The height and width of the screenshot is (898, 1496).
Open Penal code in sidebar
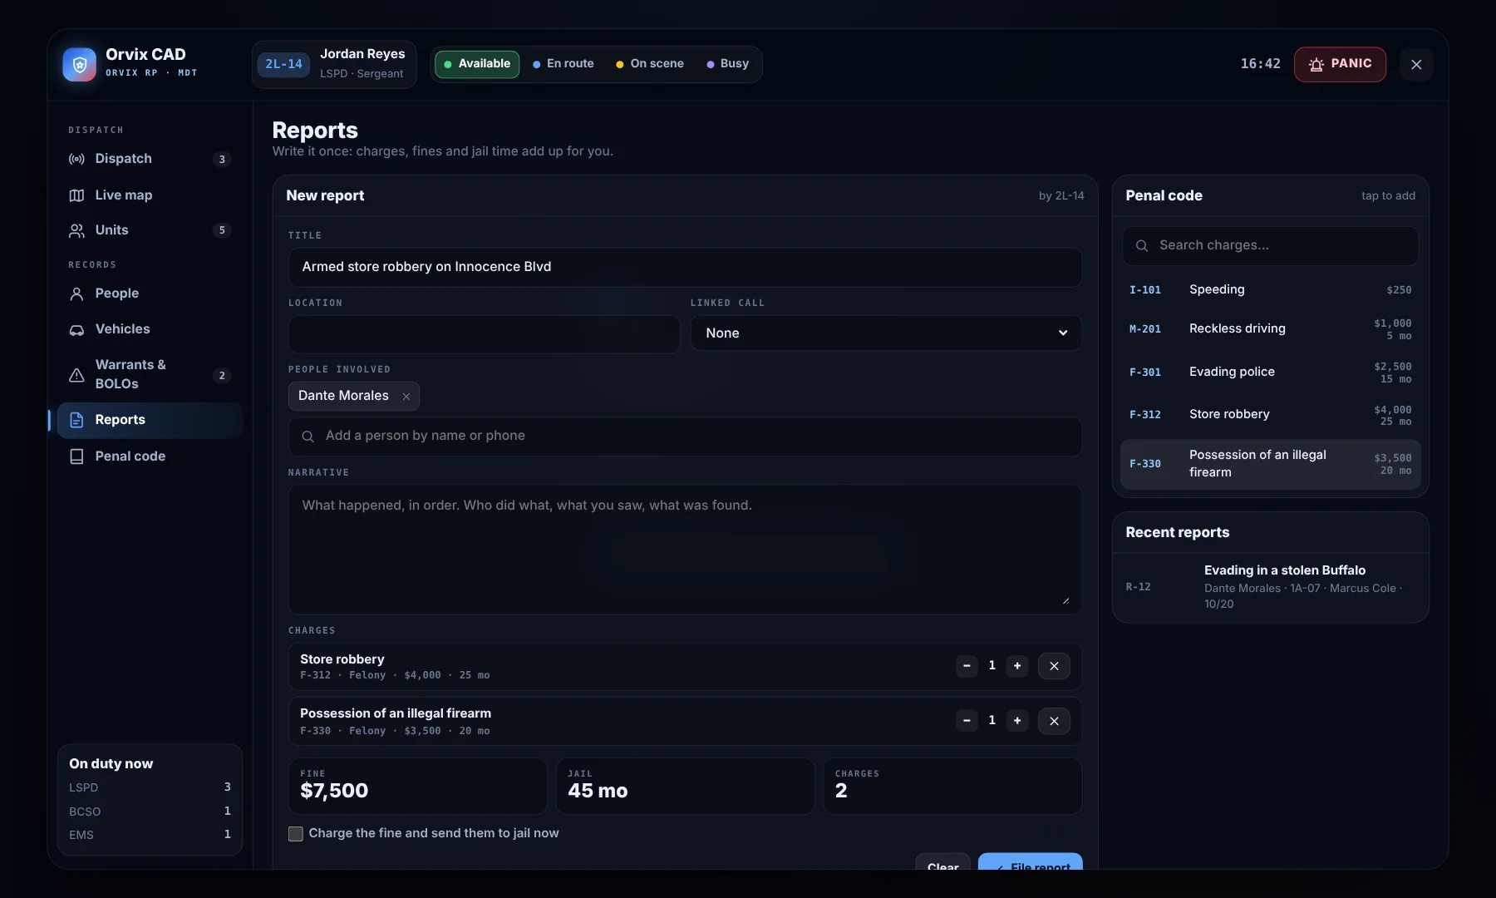pyautogui.click(x=150, y=456)
